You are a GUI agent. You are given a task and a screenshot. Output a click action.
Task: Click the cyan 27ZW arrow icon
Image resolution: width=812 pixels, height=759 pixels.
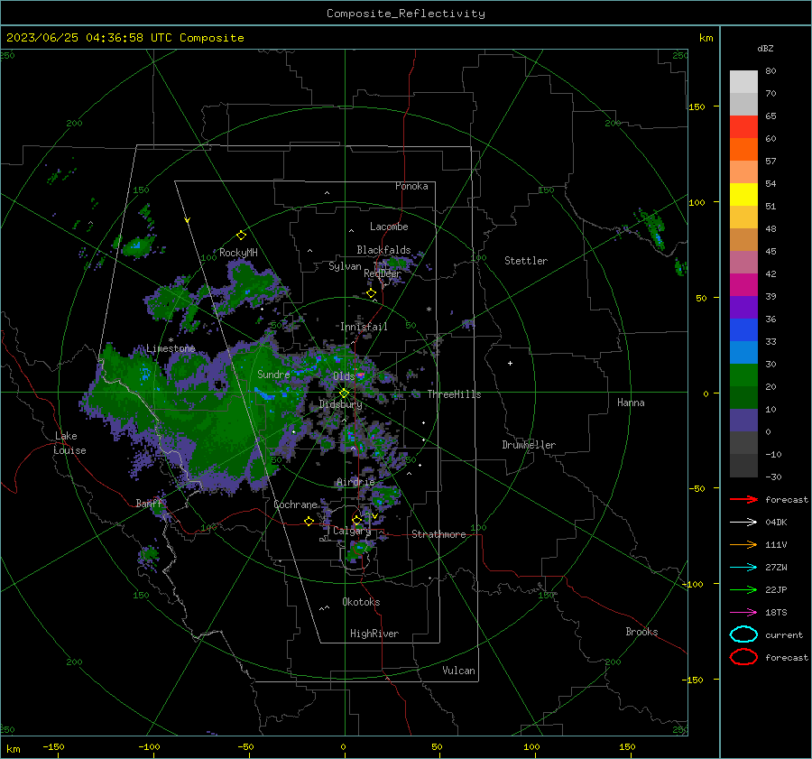(x=743, y=568)
